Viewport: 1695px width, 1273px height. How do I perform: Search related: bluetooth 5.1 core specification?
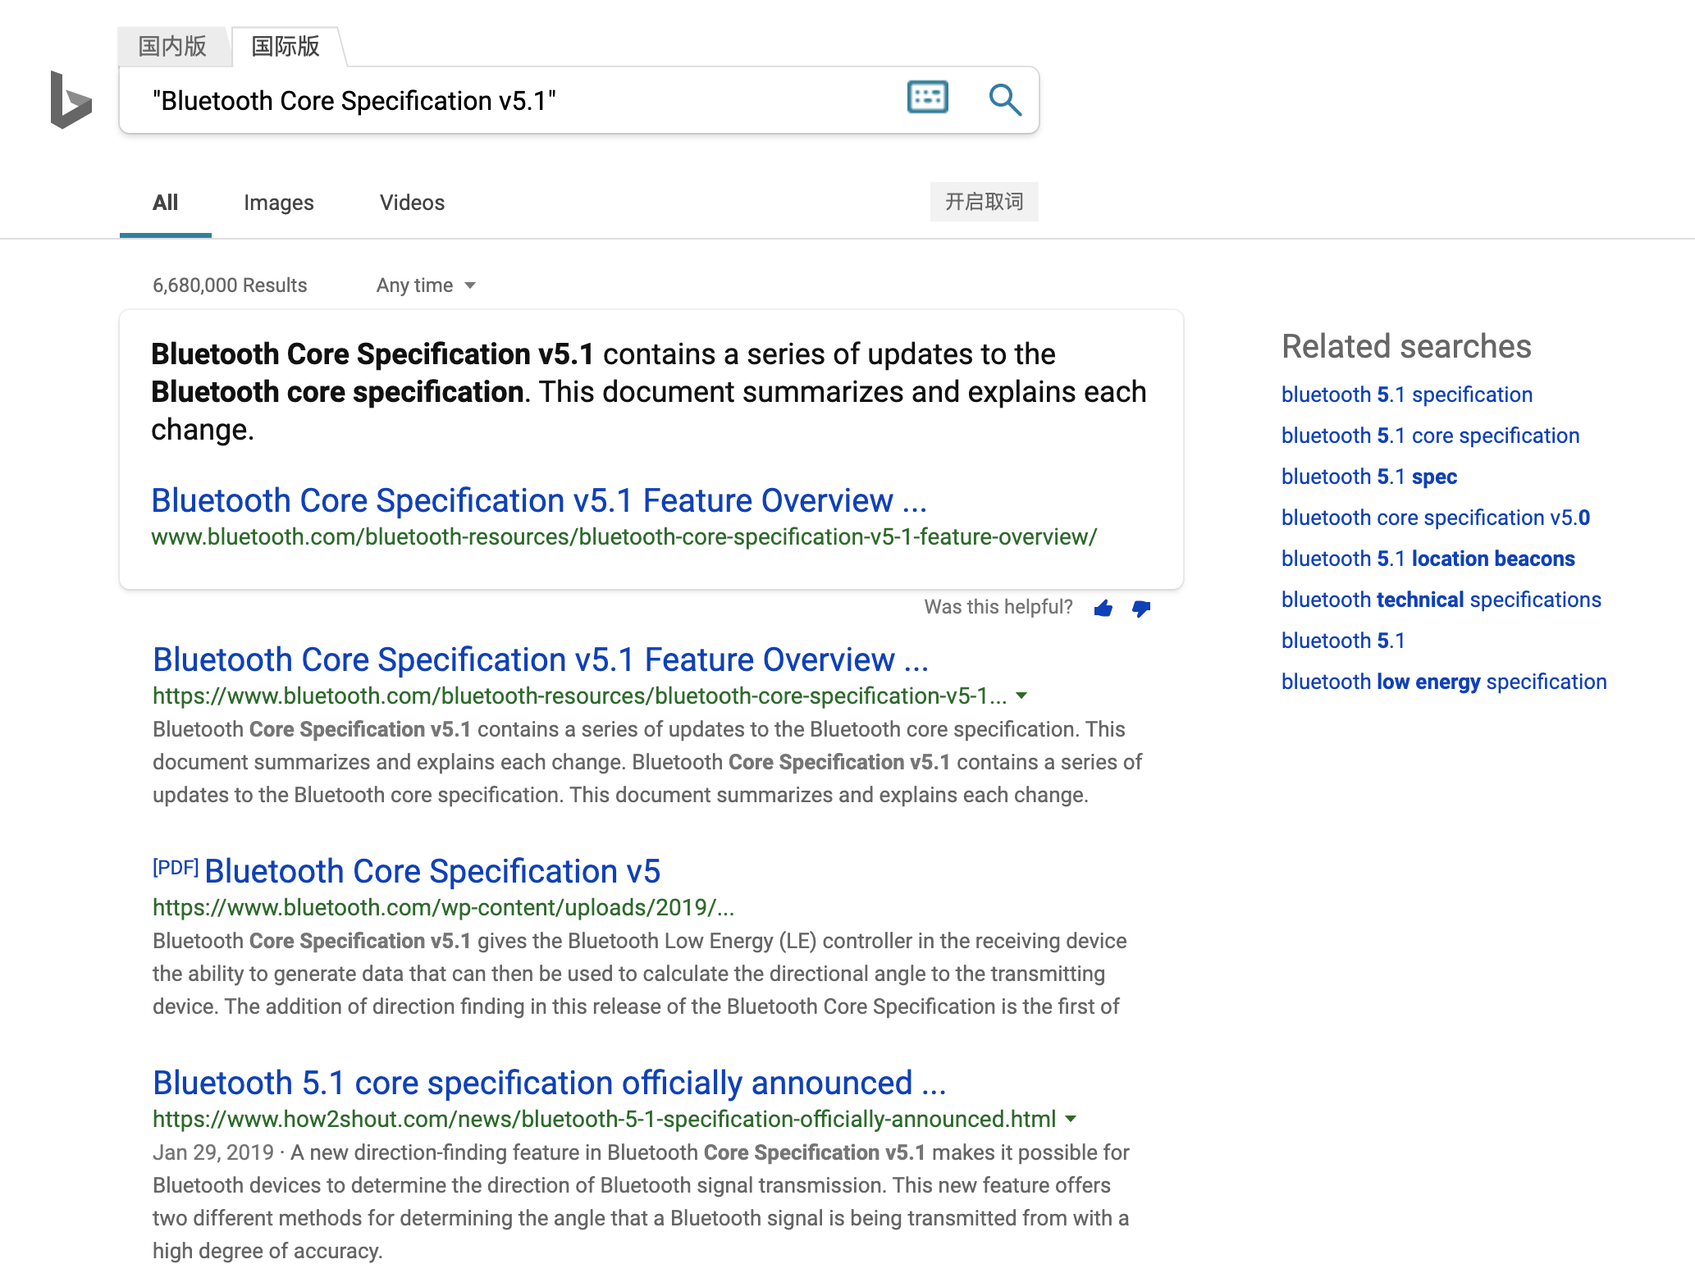click(1430, 436)
